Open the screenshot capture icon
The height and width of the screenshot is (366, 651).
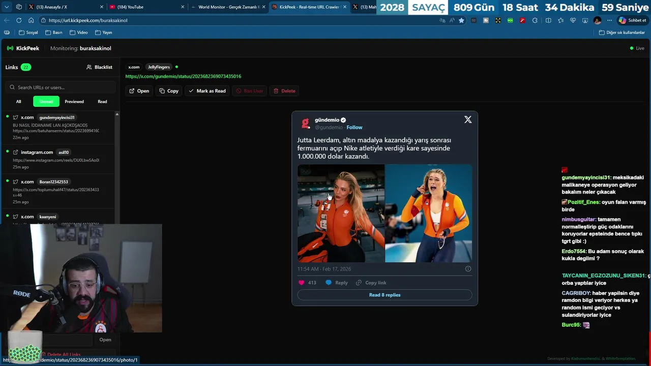(x=585, y=20)
